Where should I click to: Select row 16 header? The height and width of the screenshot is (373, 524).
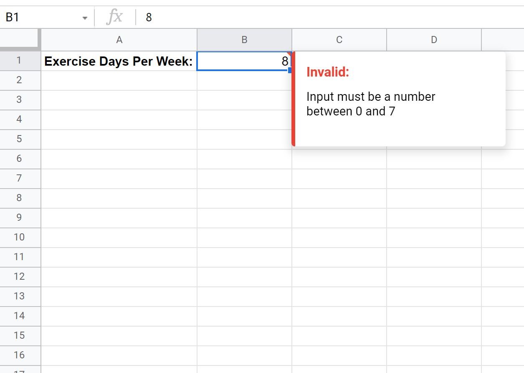[19, 355]
